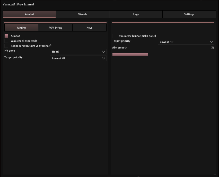Image resolution: width=219 pixels, height=177 pixels.
Task: Click the filled pink Aimbot checkbox square
Action: pyautogui.click(x=6, y=36)
